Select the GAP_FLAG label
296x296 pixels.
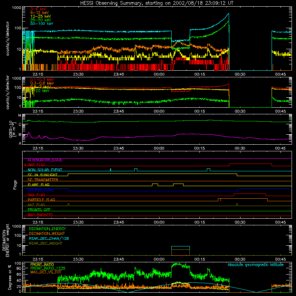pyautogui.click(x=36, y=165)
